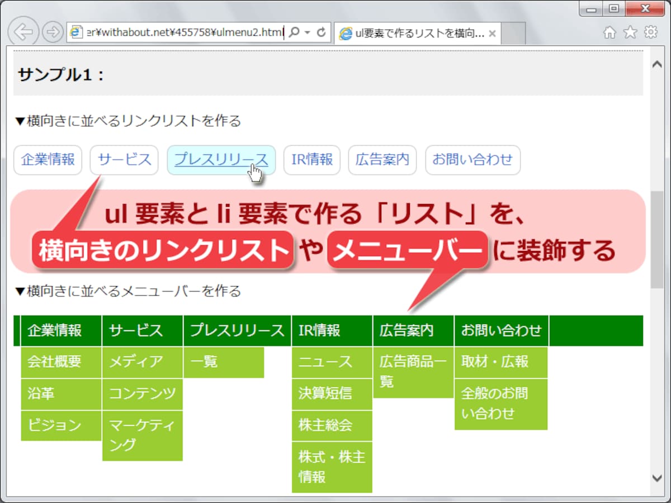
Task: Expand the address bar dropdown arrow
Action: [308, 32]
